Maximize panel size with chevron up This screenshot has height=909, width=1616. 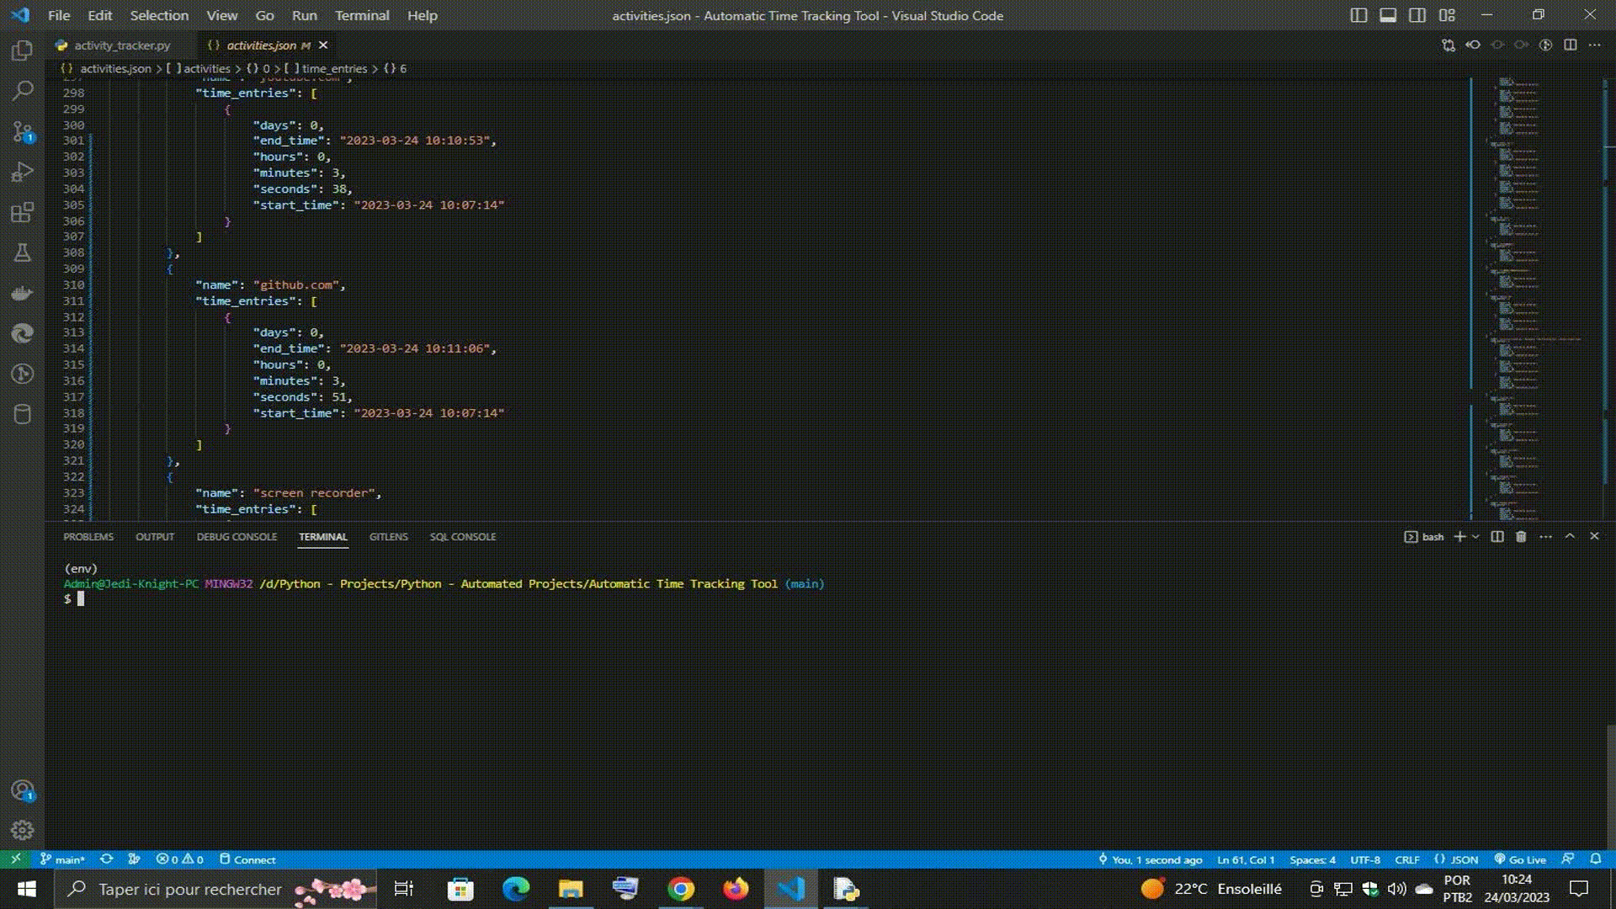[x=1570, y=536]
